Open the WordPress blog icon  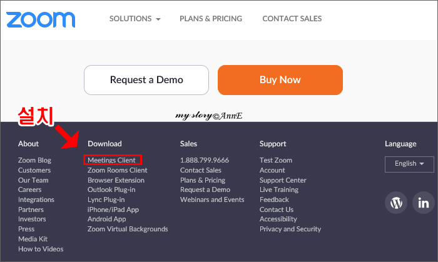point(396,203)
